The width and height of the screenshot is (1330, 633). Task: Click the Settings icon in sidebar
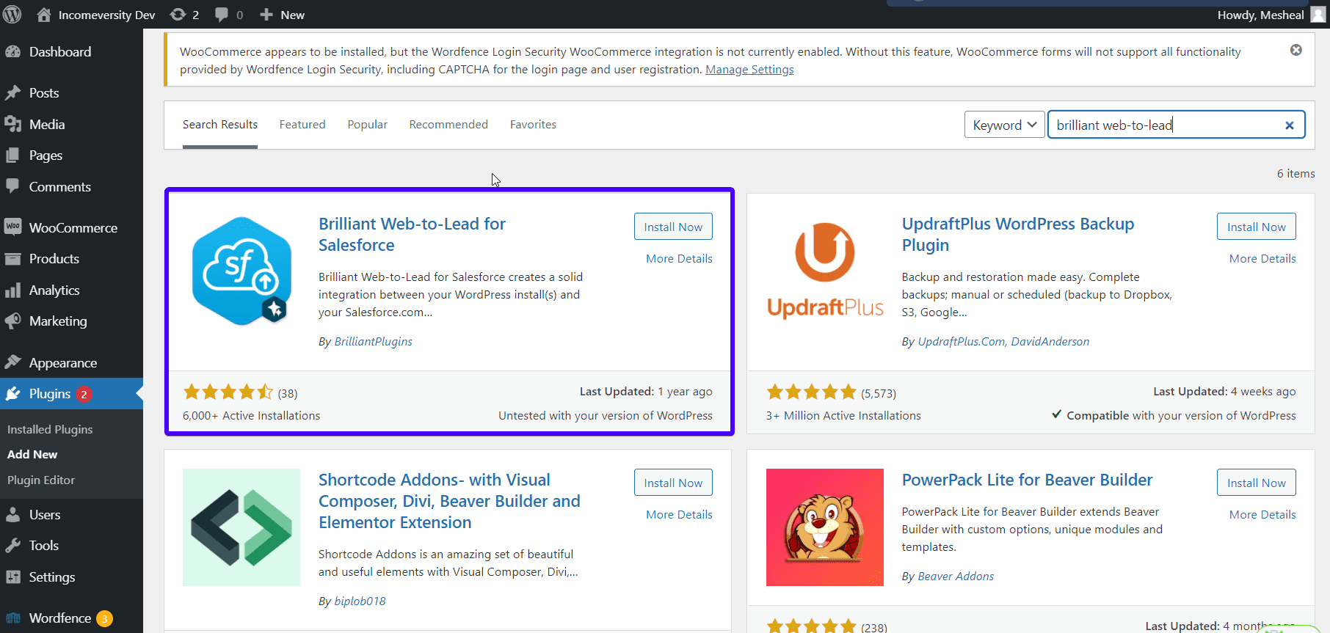tap(12, 577)
